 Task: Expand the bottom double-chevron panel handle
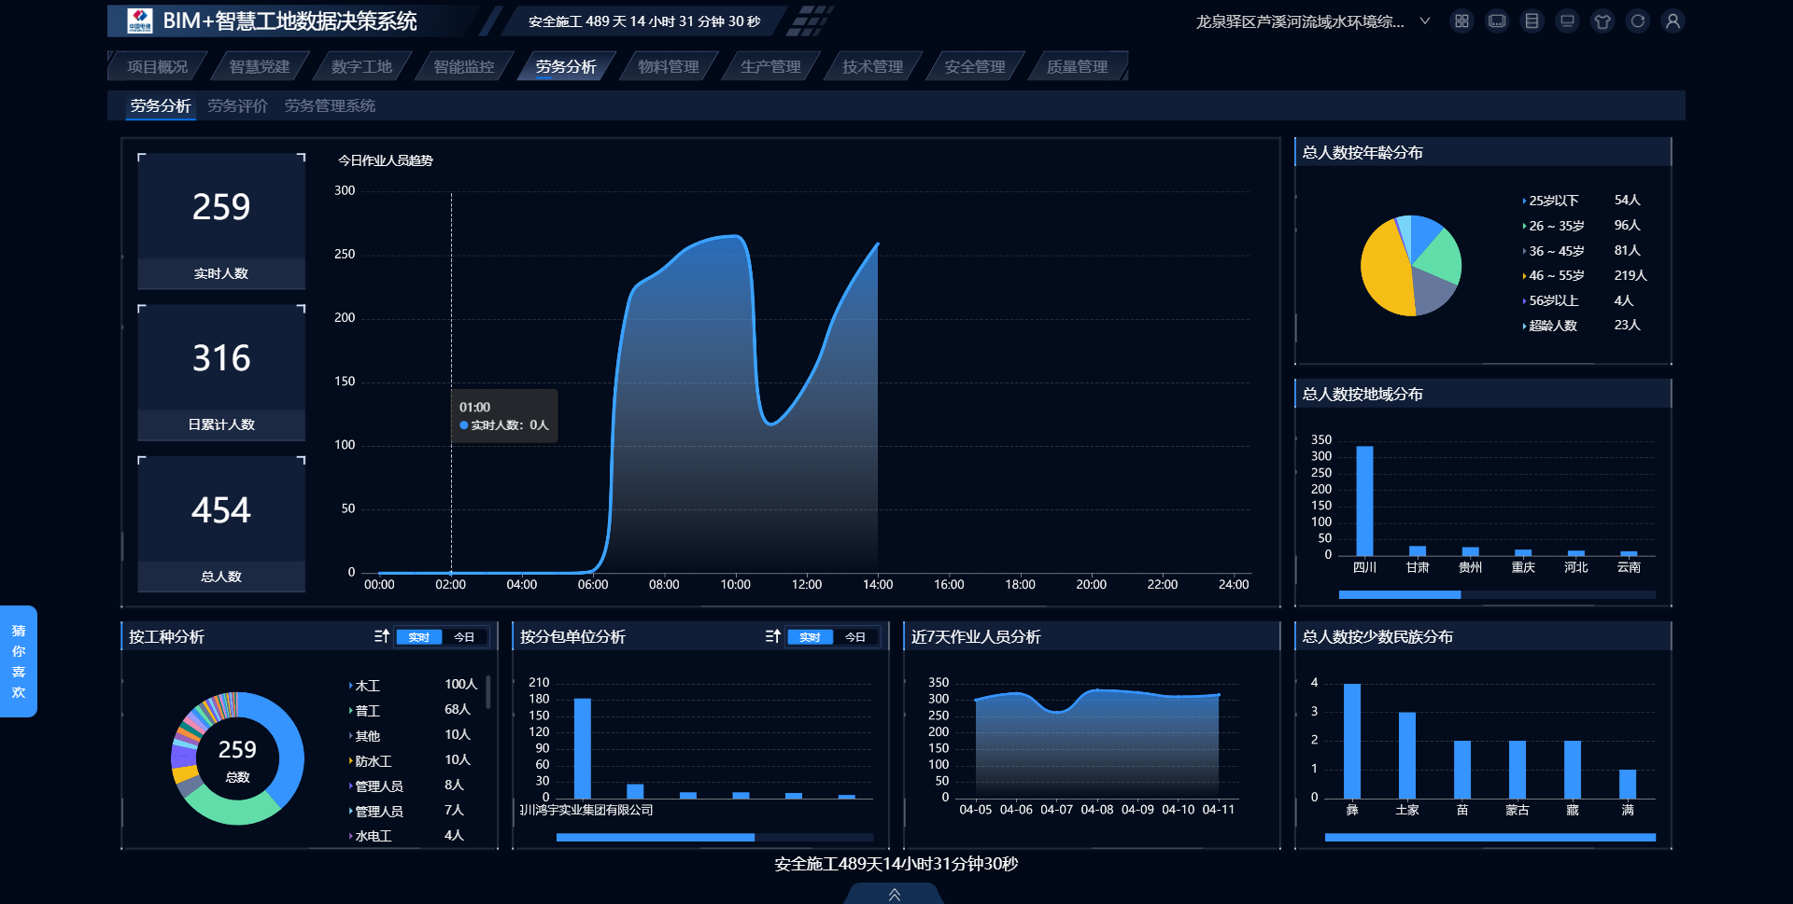click(x=894, y=895)
